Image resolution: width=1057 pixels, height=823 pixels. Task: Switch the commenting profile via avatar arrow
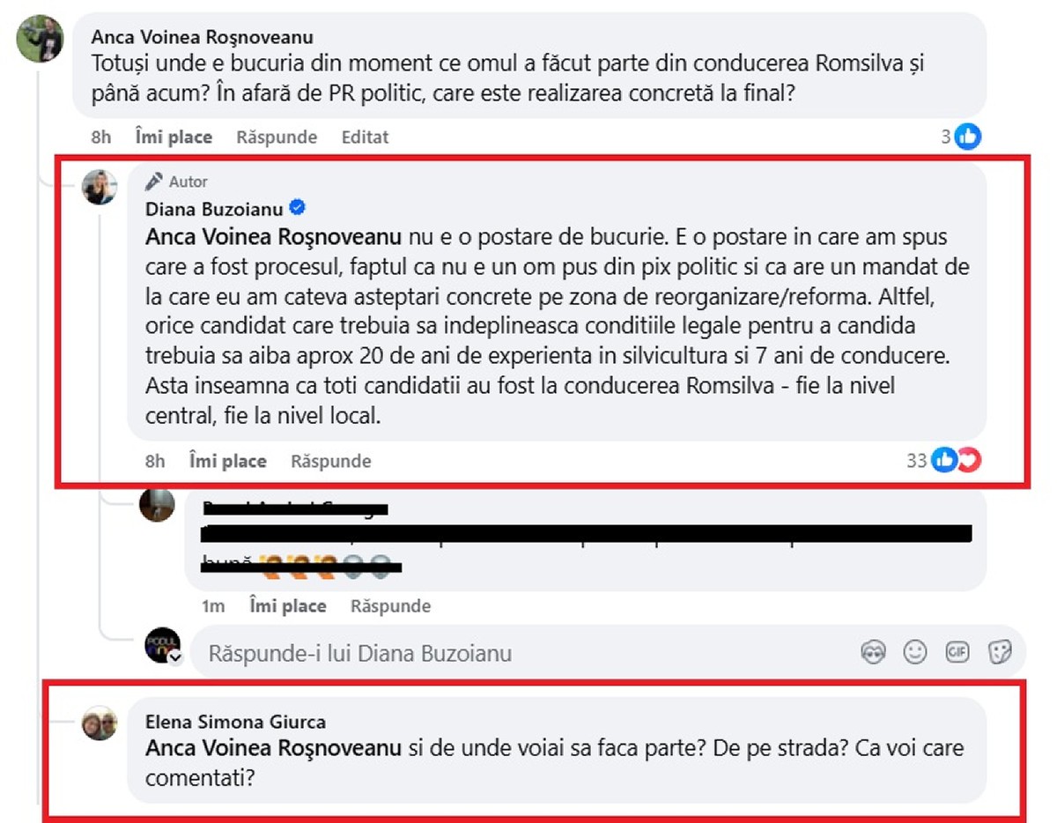point(174,658)
